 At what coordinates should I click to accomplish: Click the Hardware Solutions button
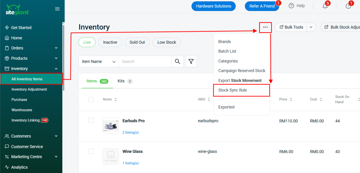pyautogui.click(x=213, y=6)
